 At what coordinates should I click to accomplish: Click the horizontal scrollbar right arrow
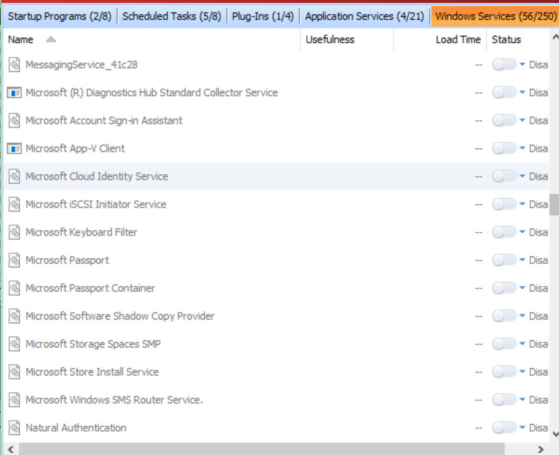click(541, 449)
